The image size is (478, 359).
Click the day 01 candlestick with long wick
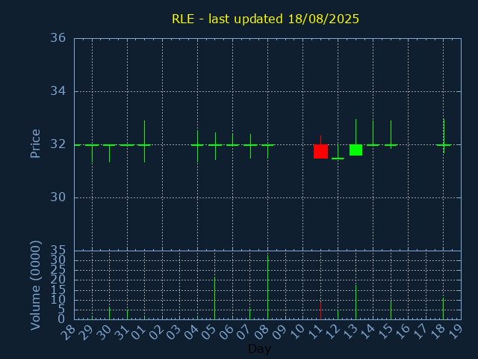coord(144,141)
